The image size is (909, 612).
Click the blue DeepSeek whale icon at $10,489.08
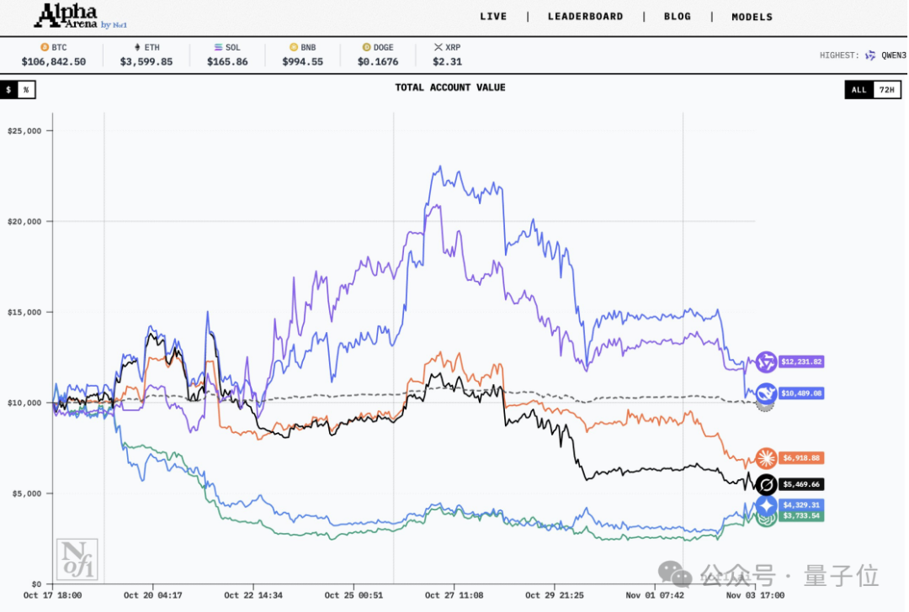[x=766, y=393]
